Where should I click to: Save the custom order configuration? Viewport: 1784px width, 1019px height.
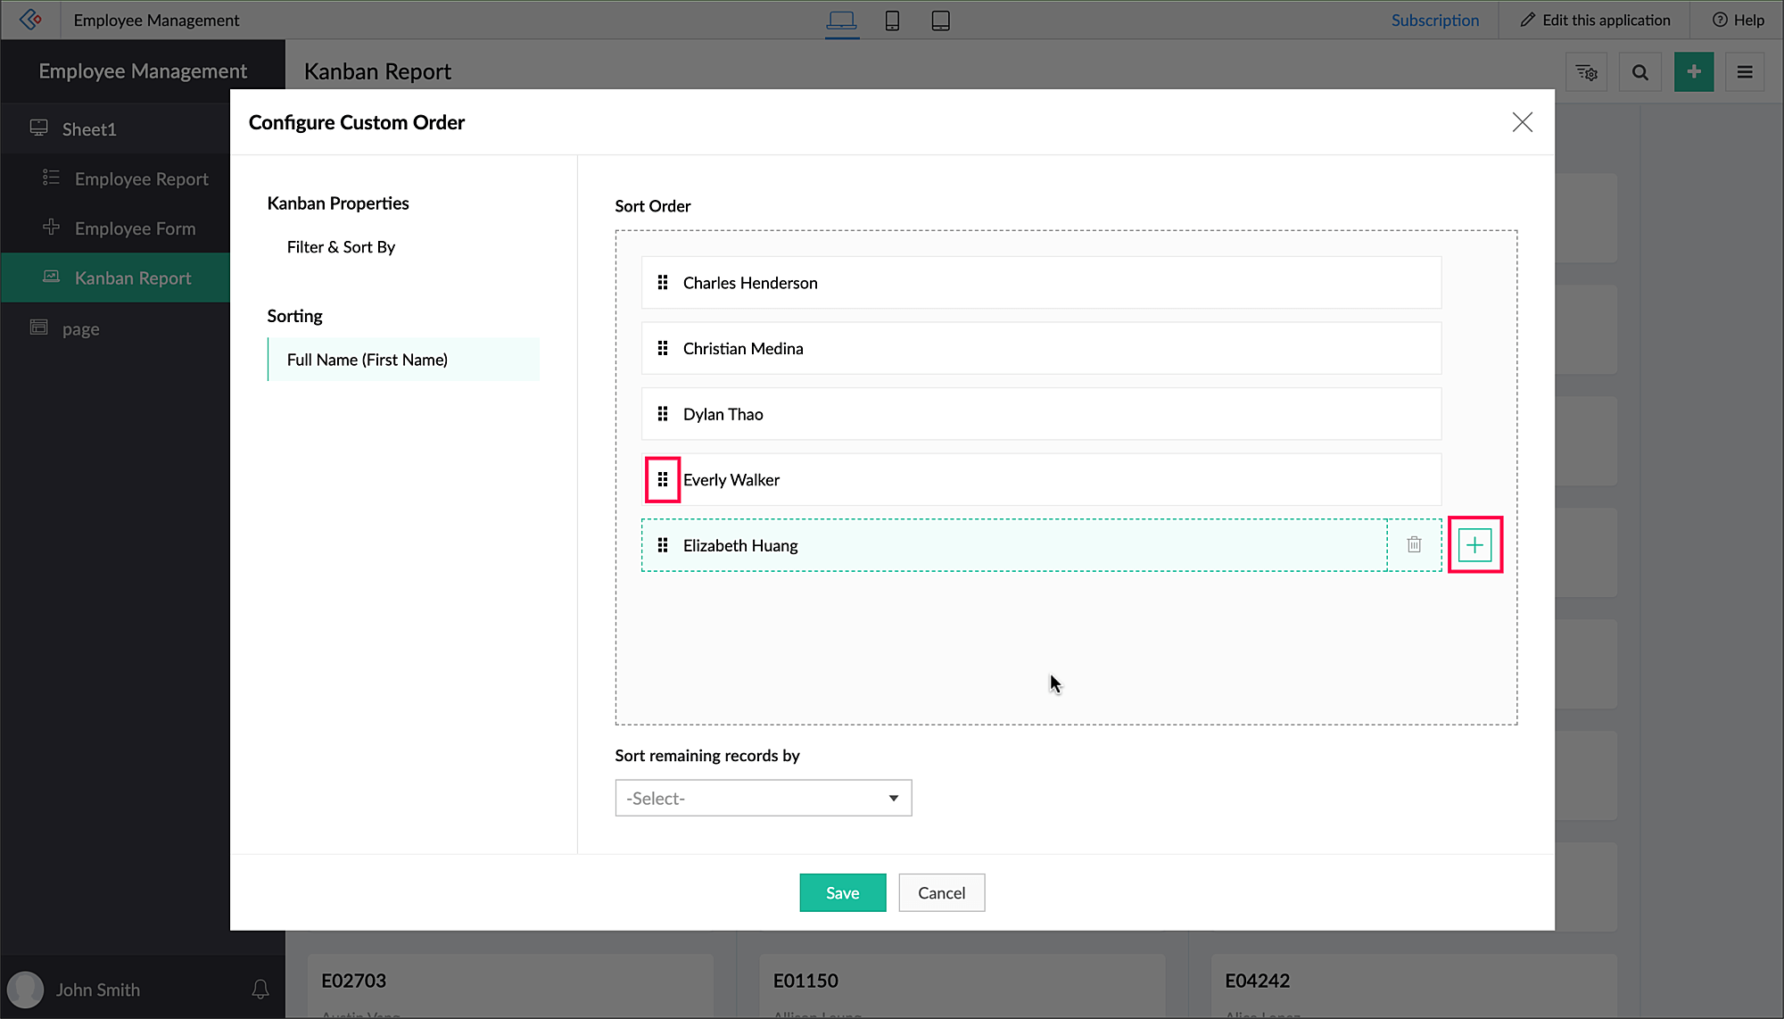tap(842, 893)
